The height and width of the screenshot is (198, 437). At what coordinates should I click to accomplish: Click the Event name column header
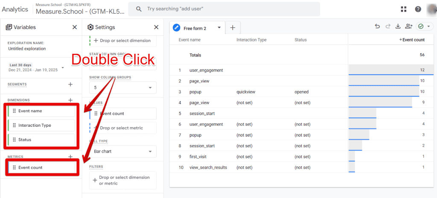click(189, 40)
